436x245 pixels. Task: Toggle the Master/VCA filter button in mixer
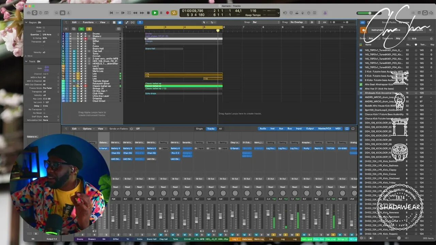[x=324, y=129]
